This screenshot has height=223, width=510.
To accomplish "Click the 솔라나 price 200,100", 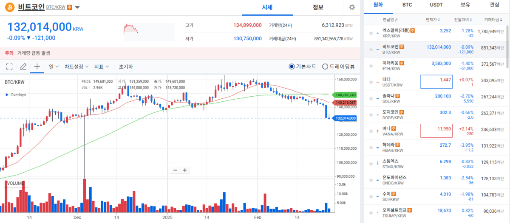I will coord(443,96).
